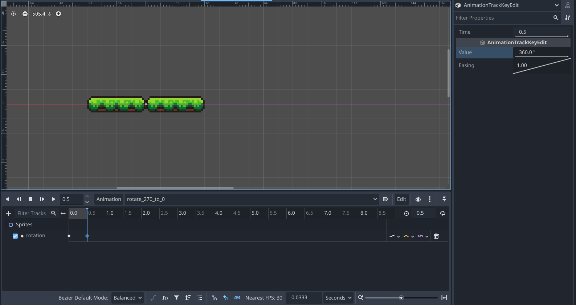The width and height of the screenshot is (576, 305).
Task: Click the add track plus icon
Action: point(9,213)
